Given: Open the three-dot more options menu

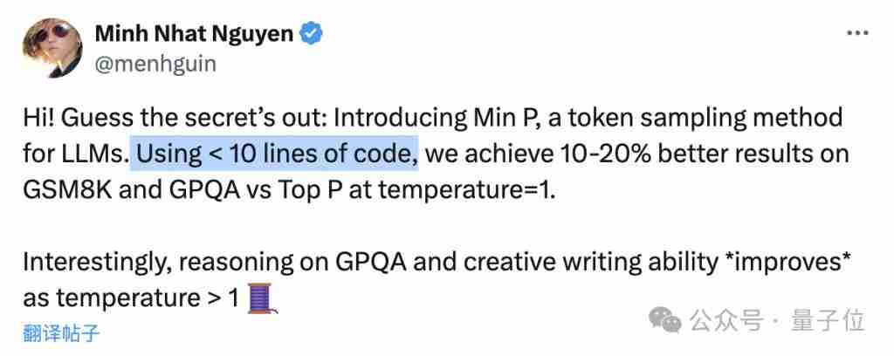Looking at the screenshot, I should click(857, 34).
